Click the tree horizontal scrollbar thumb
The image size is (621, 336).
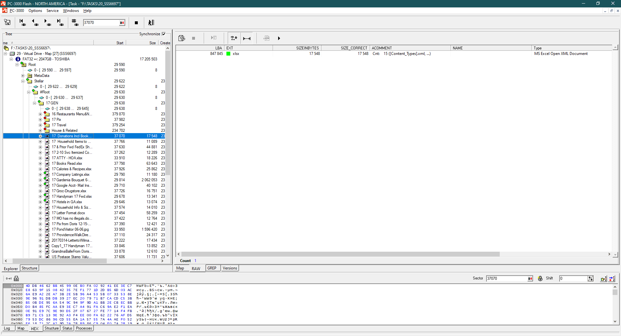tap(60, 261)
